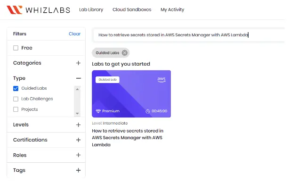This screenshot has width=289, height=184.
Task: Check the Lab Challenges checkbox
Action: (16, 99)
